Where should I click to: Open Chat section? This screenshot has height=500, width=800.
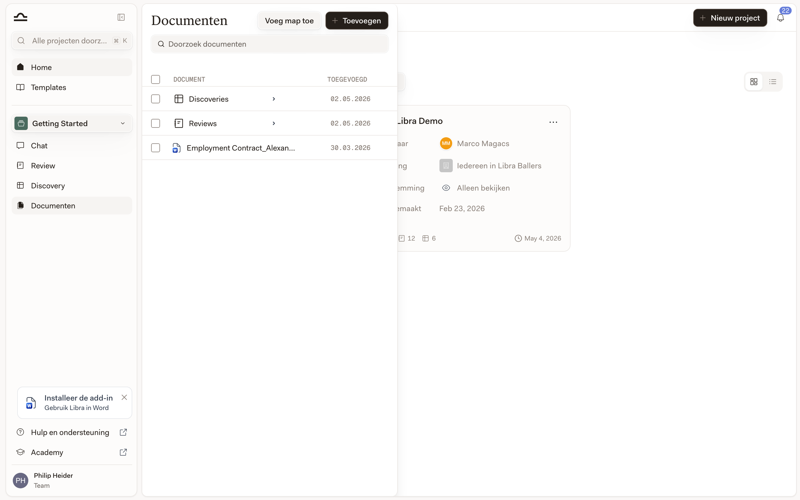pos(72,146)
